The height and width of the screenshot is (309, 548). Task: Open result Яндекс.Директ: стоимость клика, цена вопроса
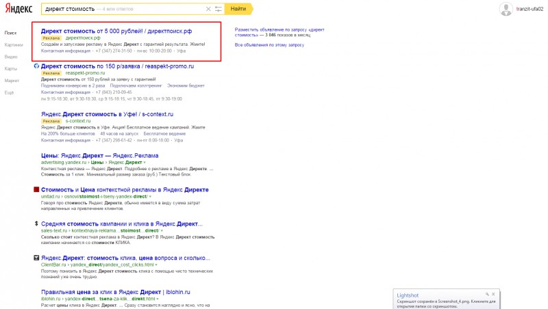pos(125,258)
